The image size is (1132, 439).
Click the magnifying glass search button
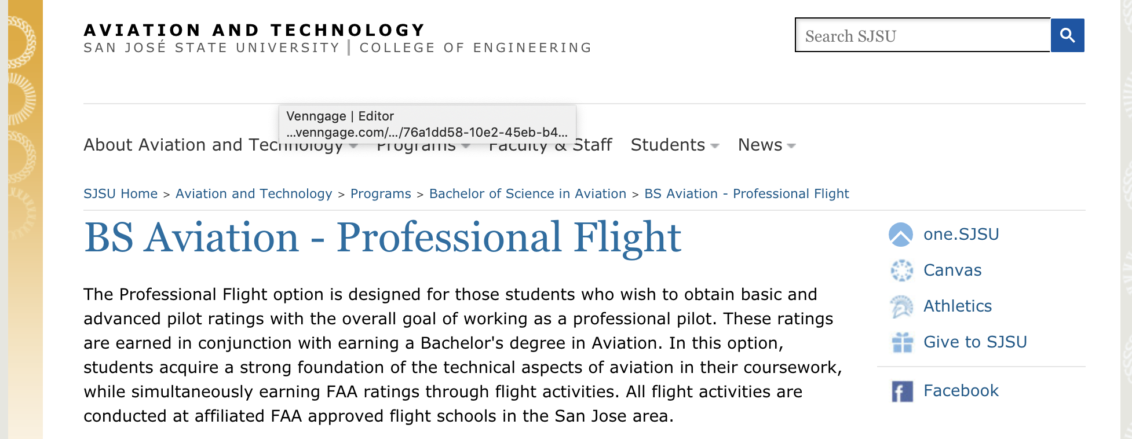coord(1067,35)
